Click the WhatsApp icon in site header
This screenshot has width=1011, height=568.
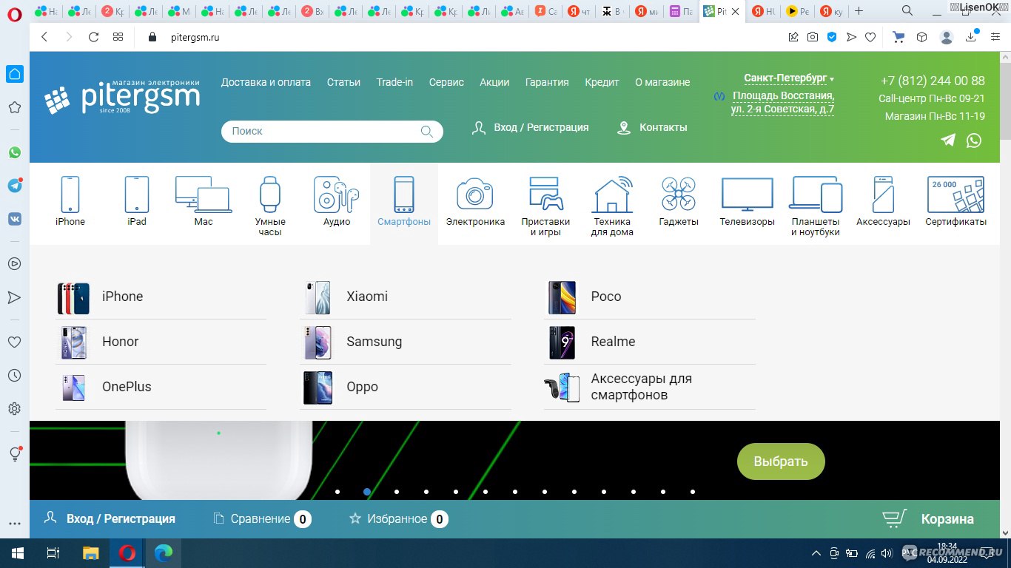974,140
